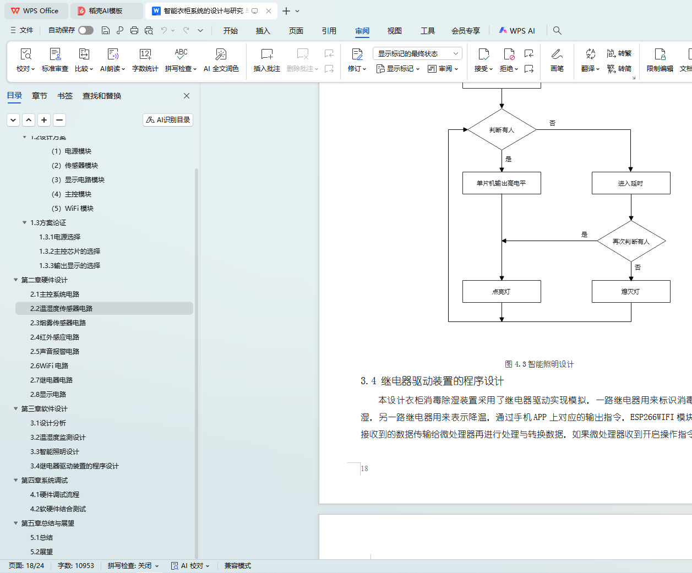Click the AI朗读 read aloud icon
The image size is (692, 573).
pos(112,59)
